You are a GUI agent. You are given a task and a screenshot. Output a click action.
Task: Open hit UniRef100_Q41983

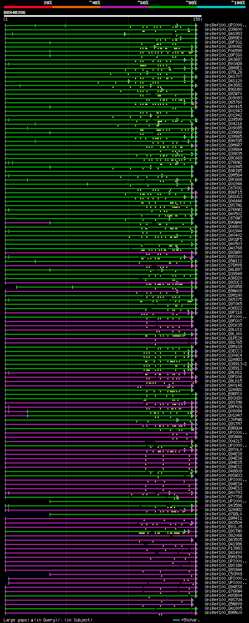click(223, 34)
